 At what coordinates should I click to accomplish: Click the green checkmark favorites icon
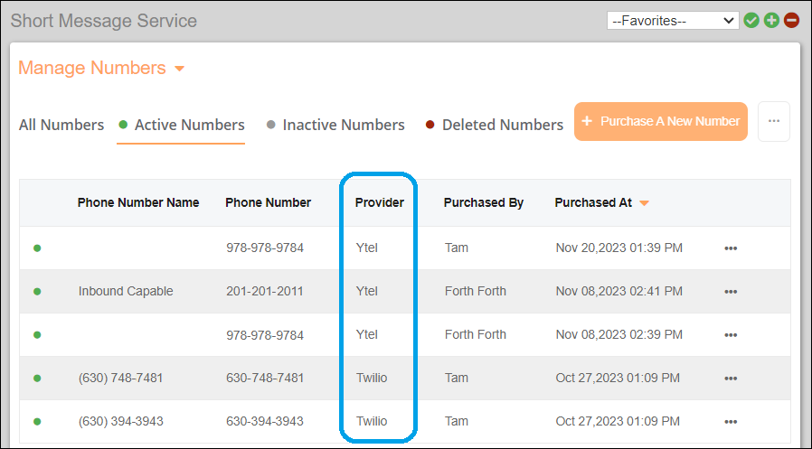[751, 21]
